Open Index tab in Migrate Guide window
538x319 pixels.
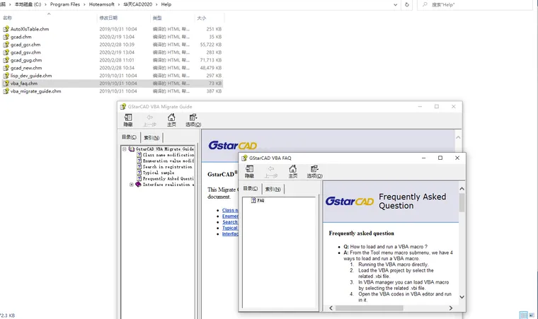tap(151, 137)
